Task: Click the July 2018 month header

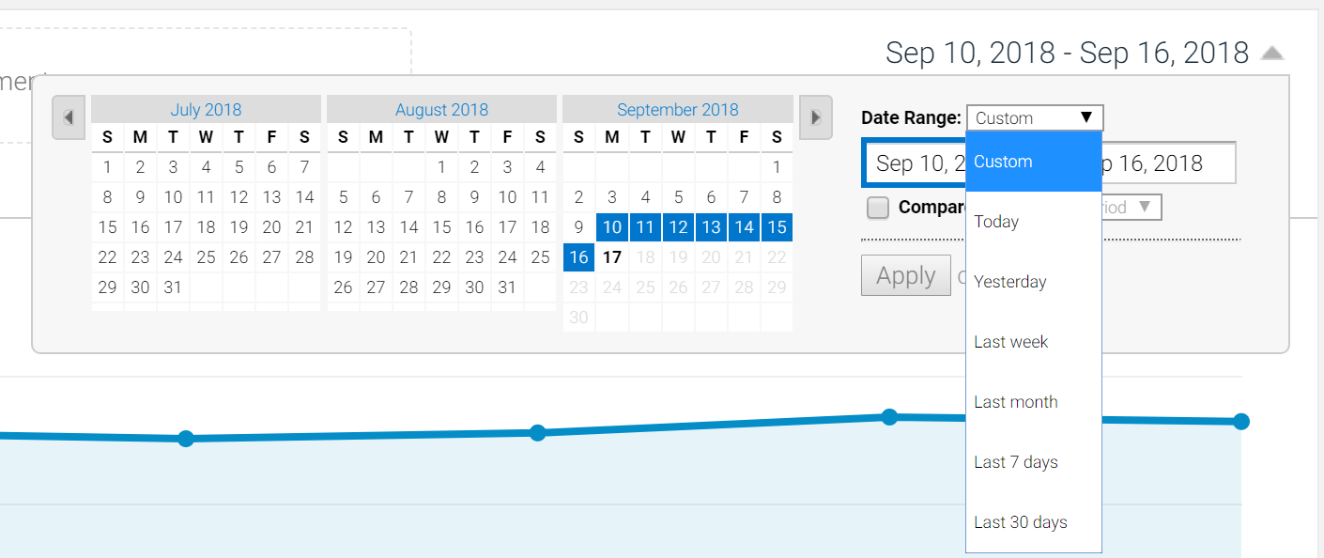Action: click(x=206, y=109)
